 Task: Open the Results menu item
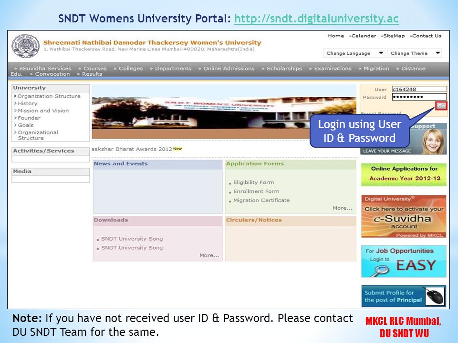92,74
